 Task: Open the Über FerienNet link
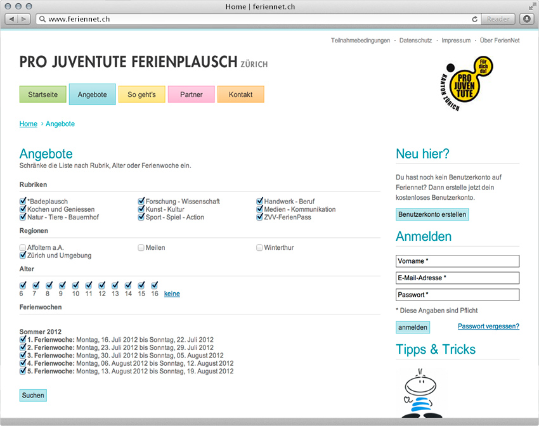500,41
